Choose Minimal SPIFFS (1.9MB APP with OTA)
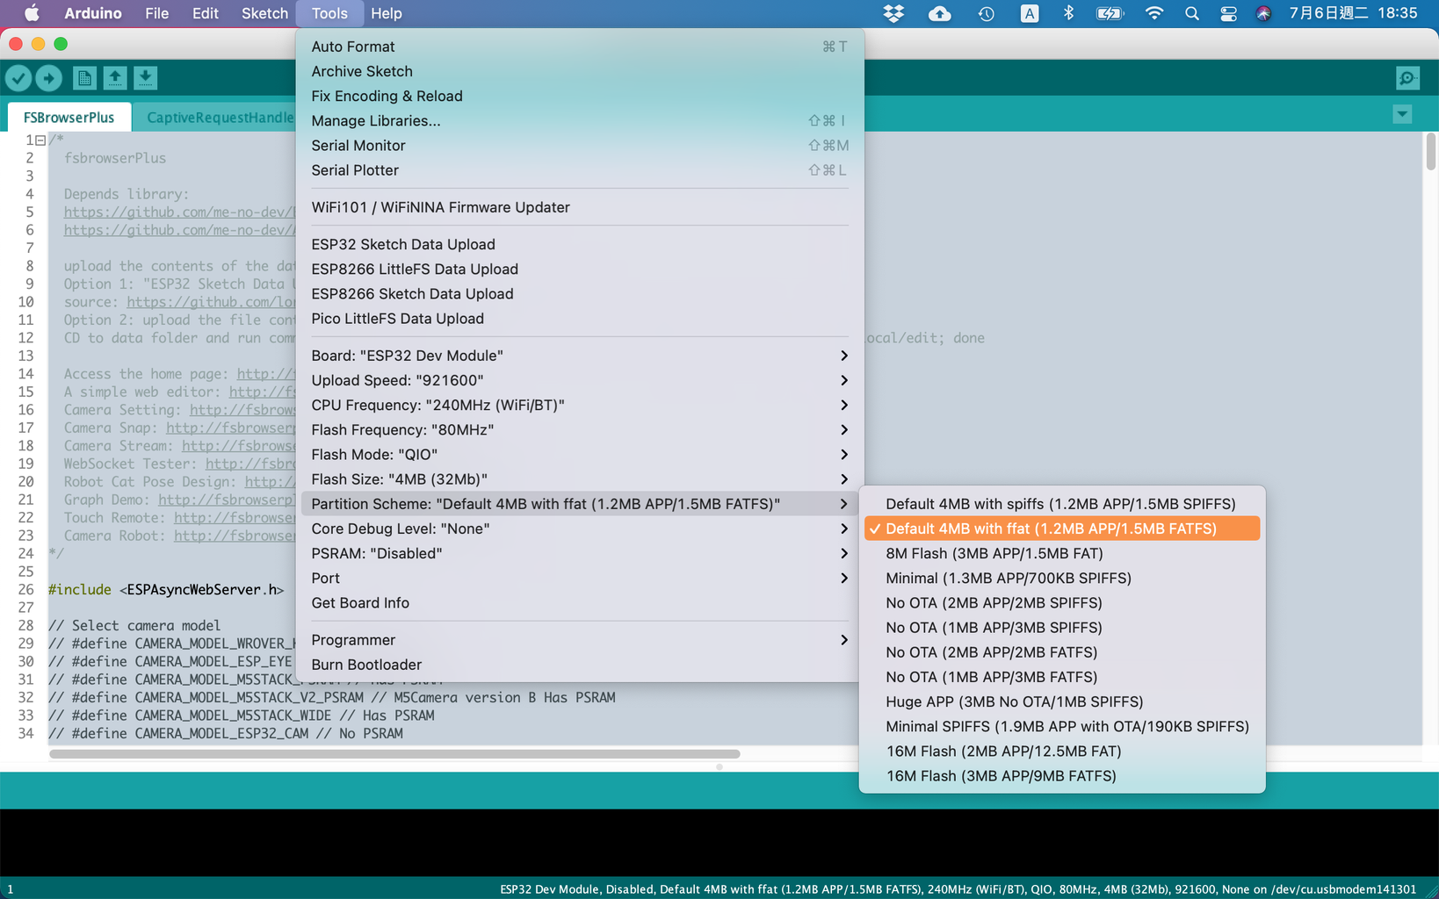1439x899 pixels. click(x=1062, y=726)
